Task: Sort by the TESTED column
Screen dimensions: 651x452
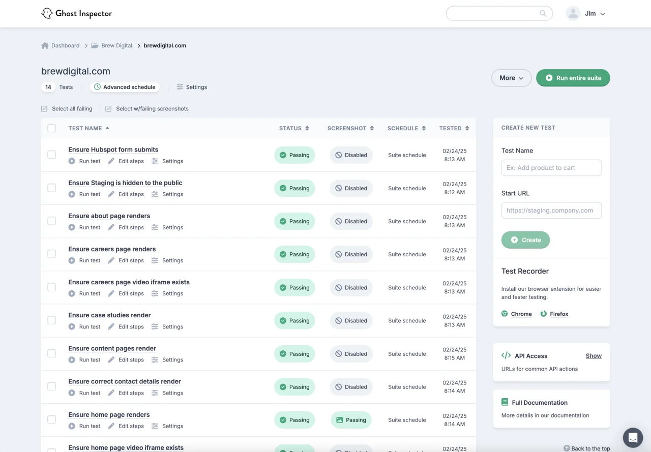Action: (454, 128)
